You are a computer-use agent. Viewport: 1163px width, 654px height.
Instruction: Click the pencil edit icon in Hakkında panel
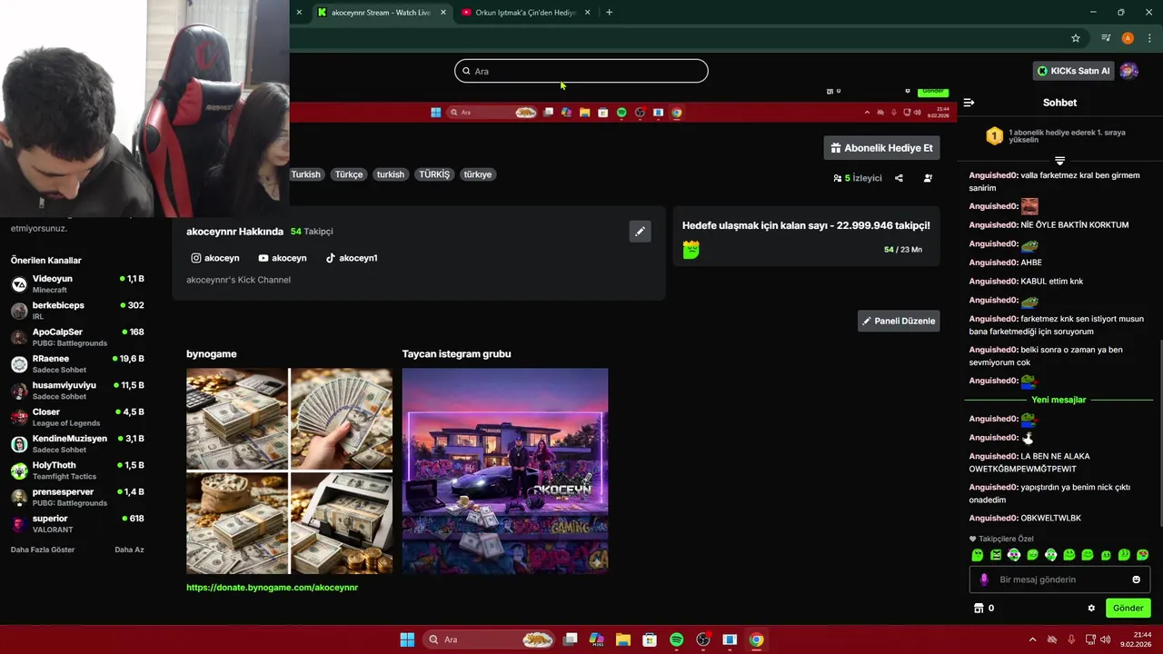(x=640, y=232)
